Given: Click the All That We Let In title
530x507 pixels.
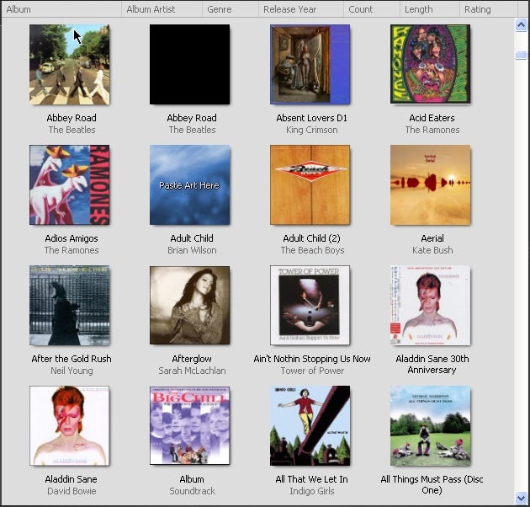Looking at the screenshot, I should point(311,479).
